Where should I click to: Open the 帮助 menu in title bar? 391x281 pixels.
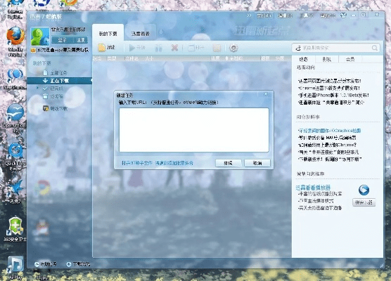coord(328,15)
